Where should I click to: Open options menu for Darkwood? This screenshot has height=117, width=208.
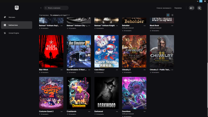coord(117,111)
